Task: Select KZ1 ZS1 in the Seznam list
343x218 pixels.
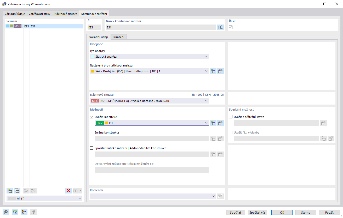Action: pyautogui.click(x=44, y=26)
